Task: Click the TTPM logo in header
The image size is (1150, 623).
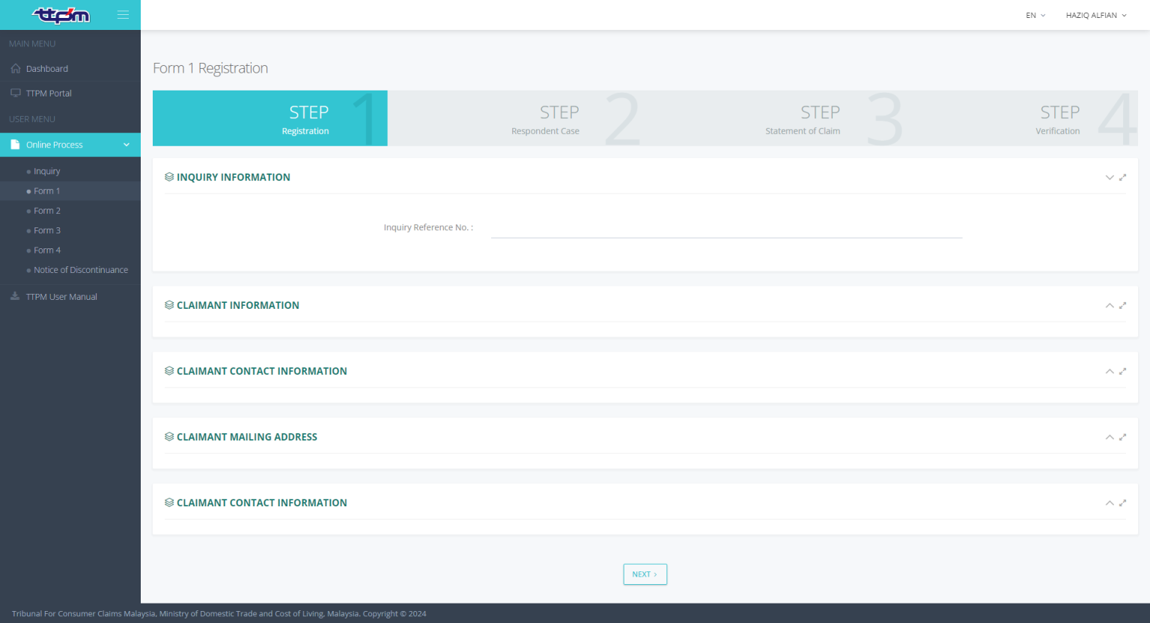Action: click(61, 15)
